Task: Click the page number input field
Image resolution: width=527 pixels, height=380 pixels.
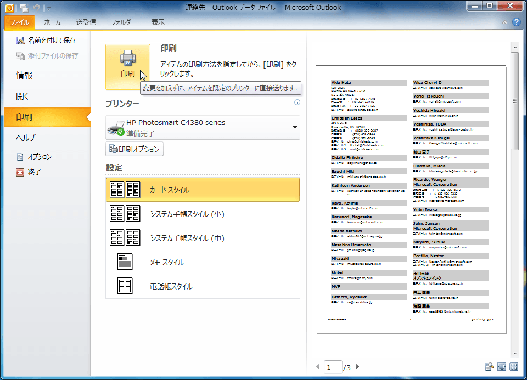Action: pyautogui.click(x=333, y=367)
